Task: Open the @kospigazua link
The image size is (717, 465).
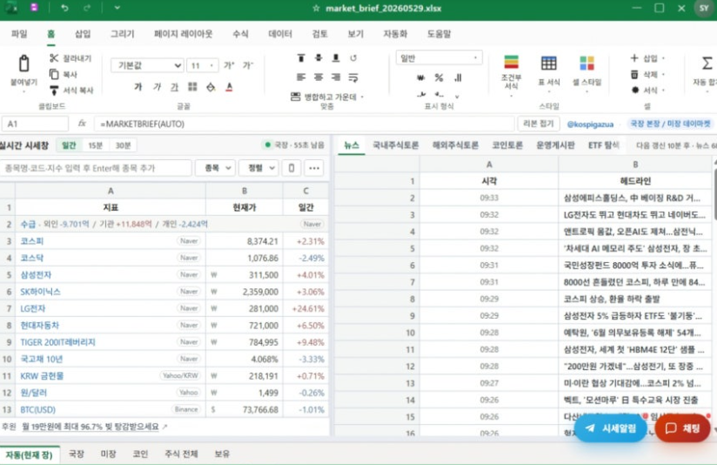Action: click(x=590, y=124)
